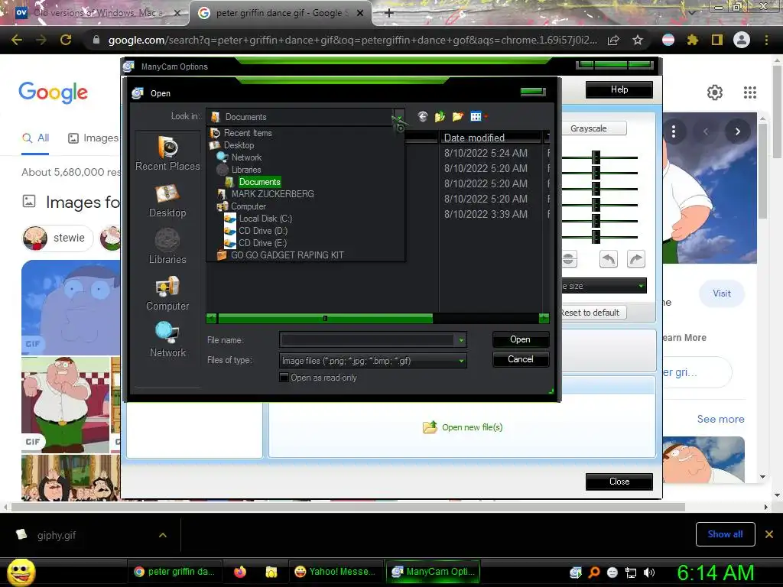
Task: Click Reset to default
Action: [x=593, y=313]
